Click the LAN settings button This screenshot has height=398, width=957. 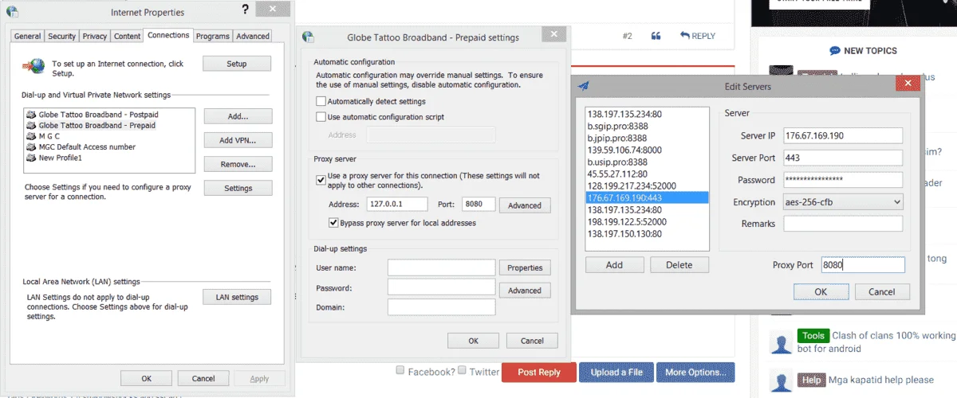click(x=237, y=297)
